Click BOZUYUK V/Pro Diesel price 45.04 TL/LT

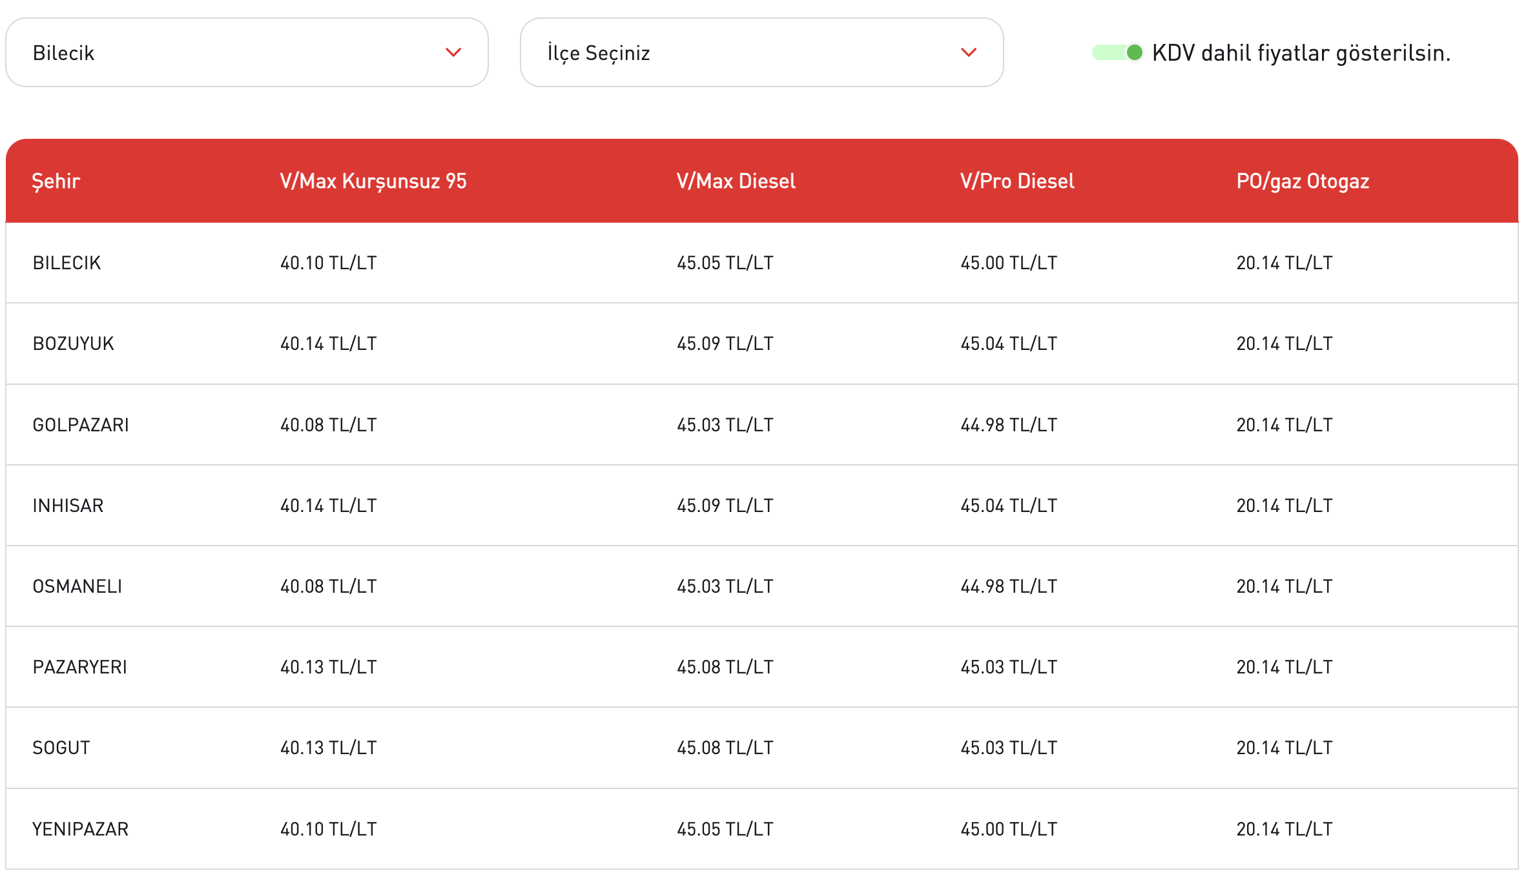point(1009,344)
